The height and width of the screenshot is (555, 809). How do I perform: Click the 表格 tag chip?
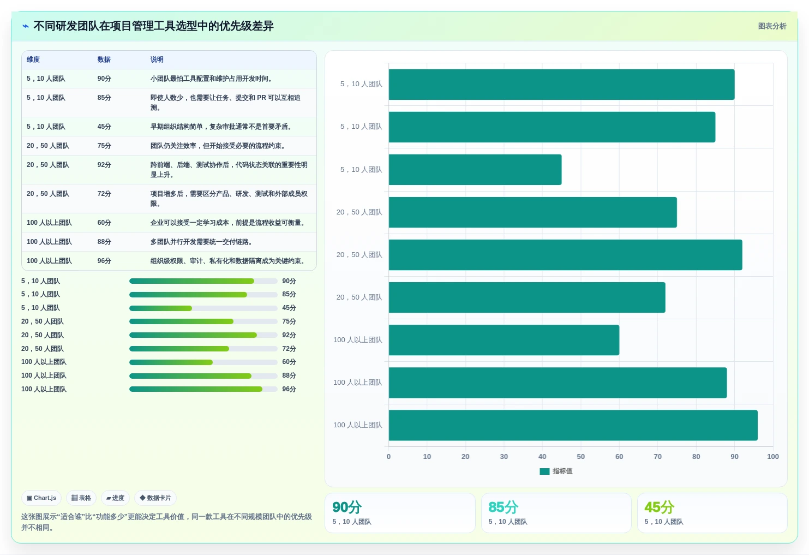[81, 498]
